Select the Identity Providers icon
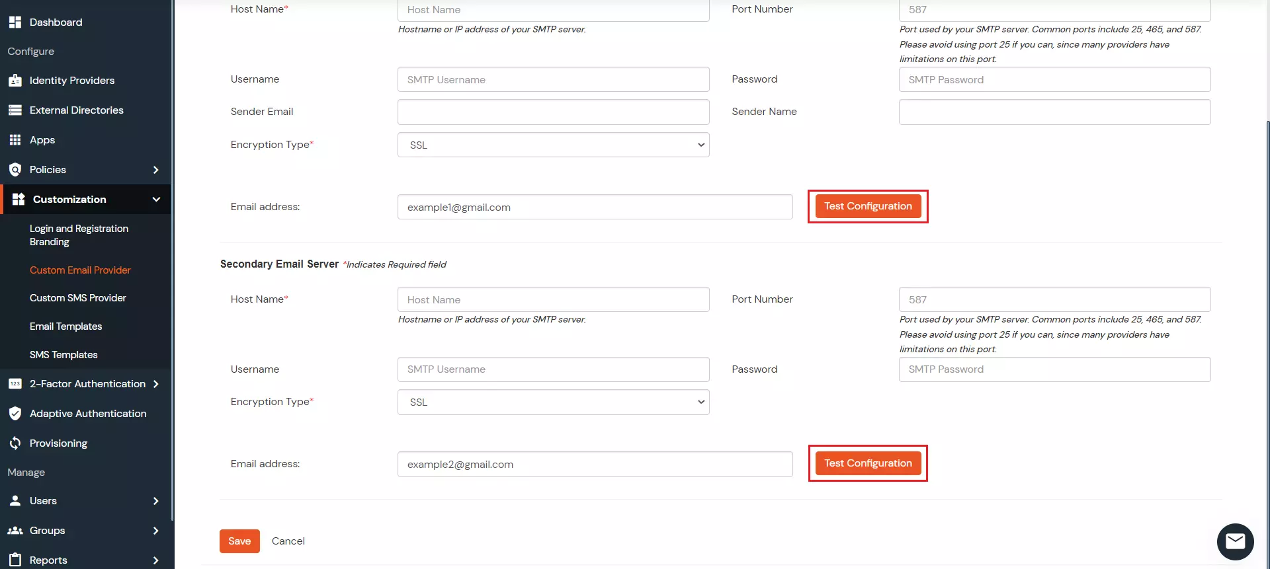 [15, 80]
